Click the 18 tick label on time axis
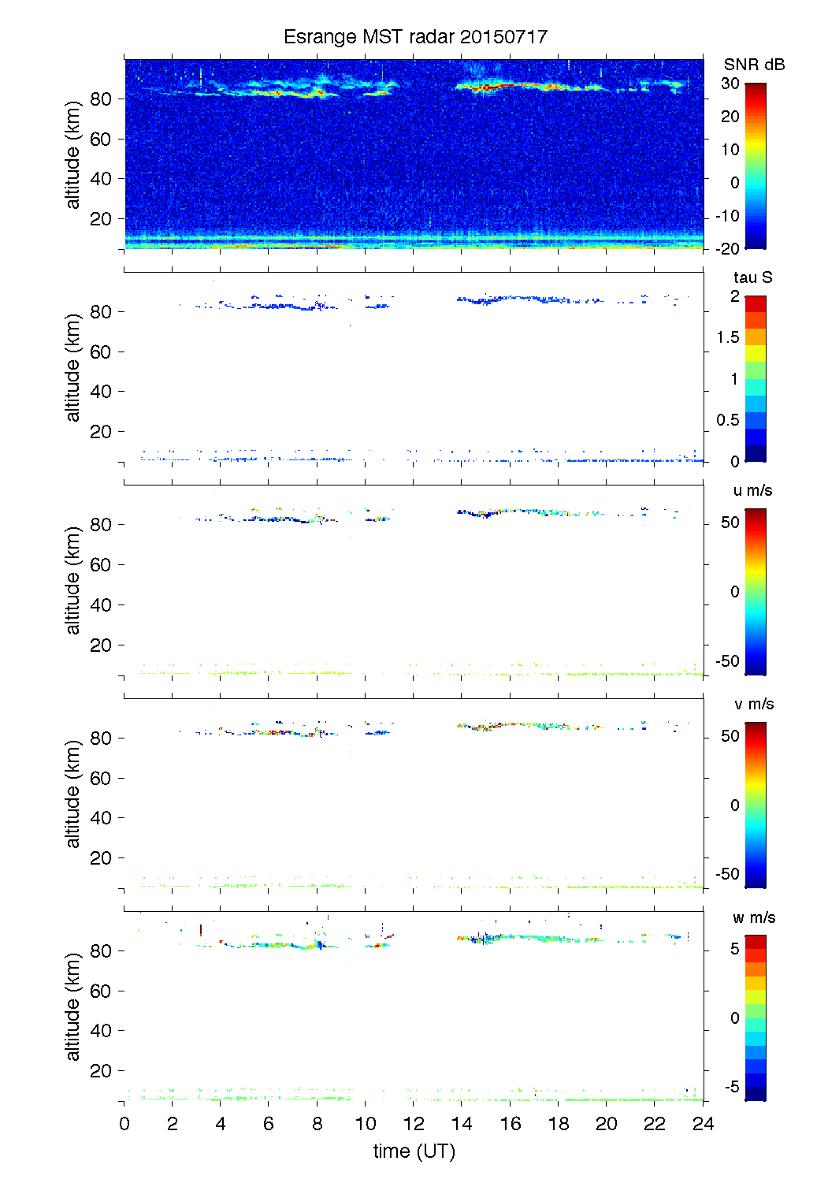 click(559, 1124)
